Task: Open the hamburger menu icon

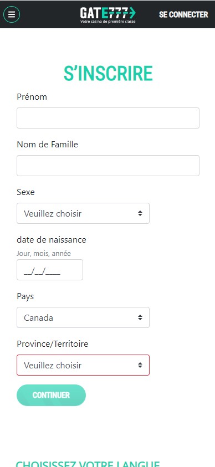Action: pos(12,14)
